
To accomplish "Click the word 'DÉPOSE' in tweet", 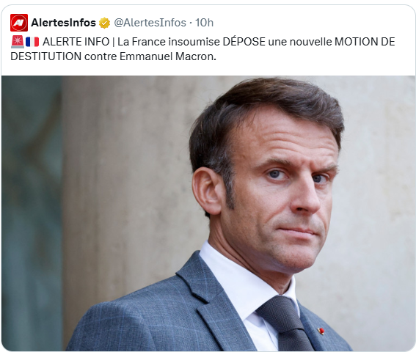I will pyautogui.click(x=244, y=42).
